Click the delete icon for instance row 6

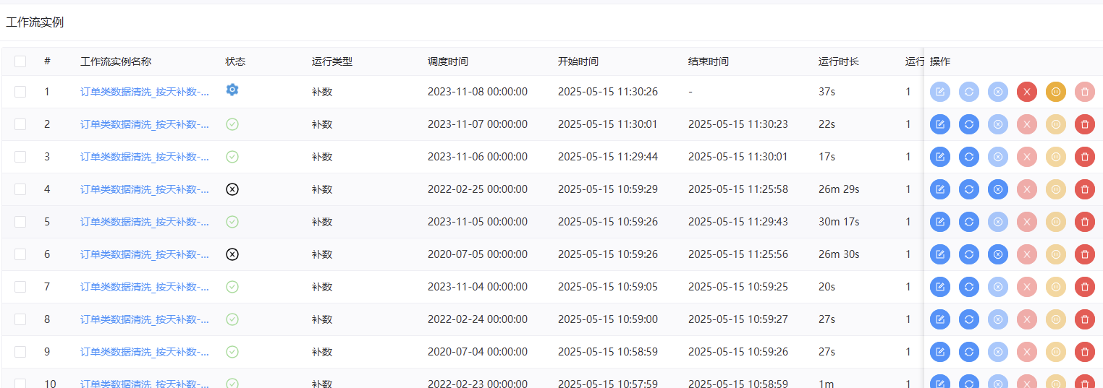[1084, 254]
